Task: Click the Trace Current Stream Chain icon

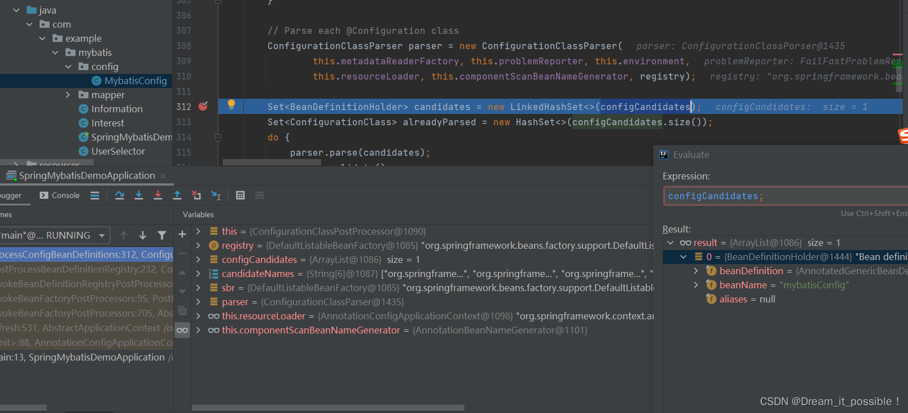Action: pyautogui.click(x=260, y=195)
